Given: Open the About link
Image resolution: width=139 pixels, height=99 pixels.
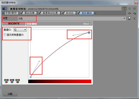Looking at the screenshot, I should coord(86,24).
